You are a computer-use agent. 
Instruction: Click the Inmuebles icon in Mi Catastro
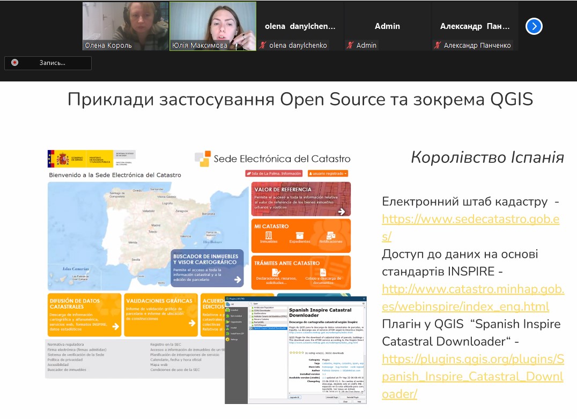point(269,236)
